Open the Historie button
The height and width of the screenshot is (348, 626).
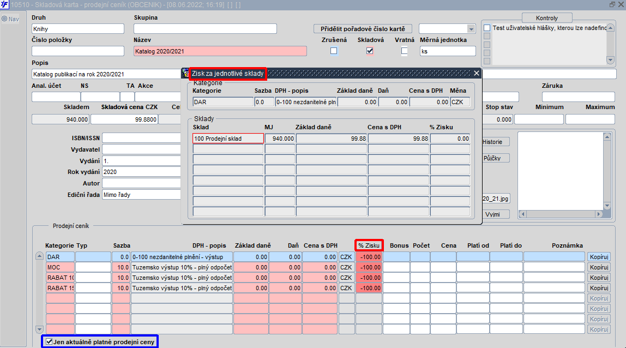click(x=494, y=142)
